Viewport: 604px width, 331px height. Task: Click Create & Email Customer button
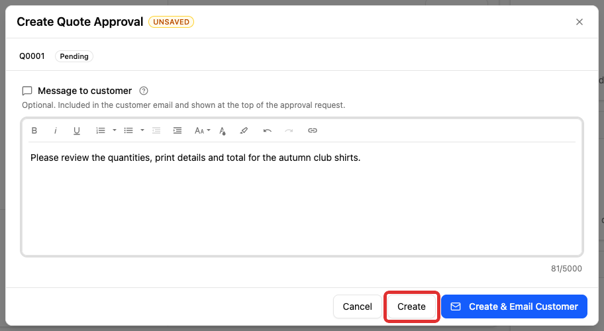(514, 307)
